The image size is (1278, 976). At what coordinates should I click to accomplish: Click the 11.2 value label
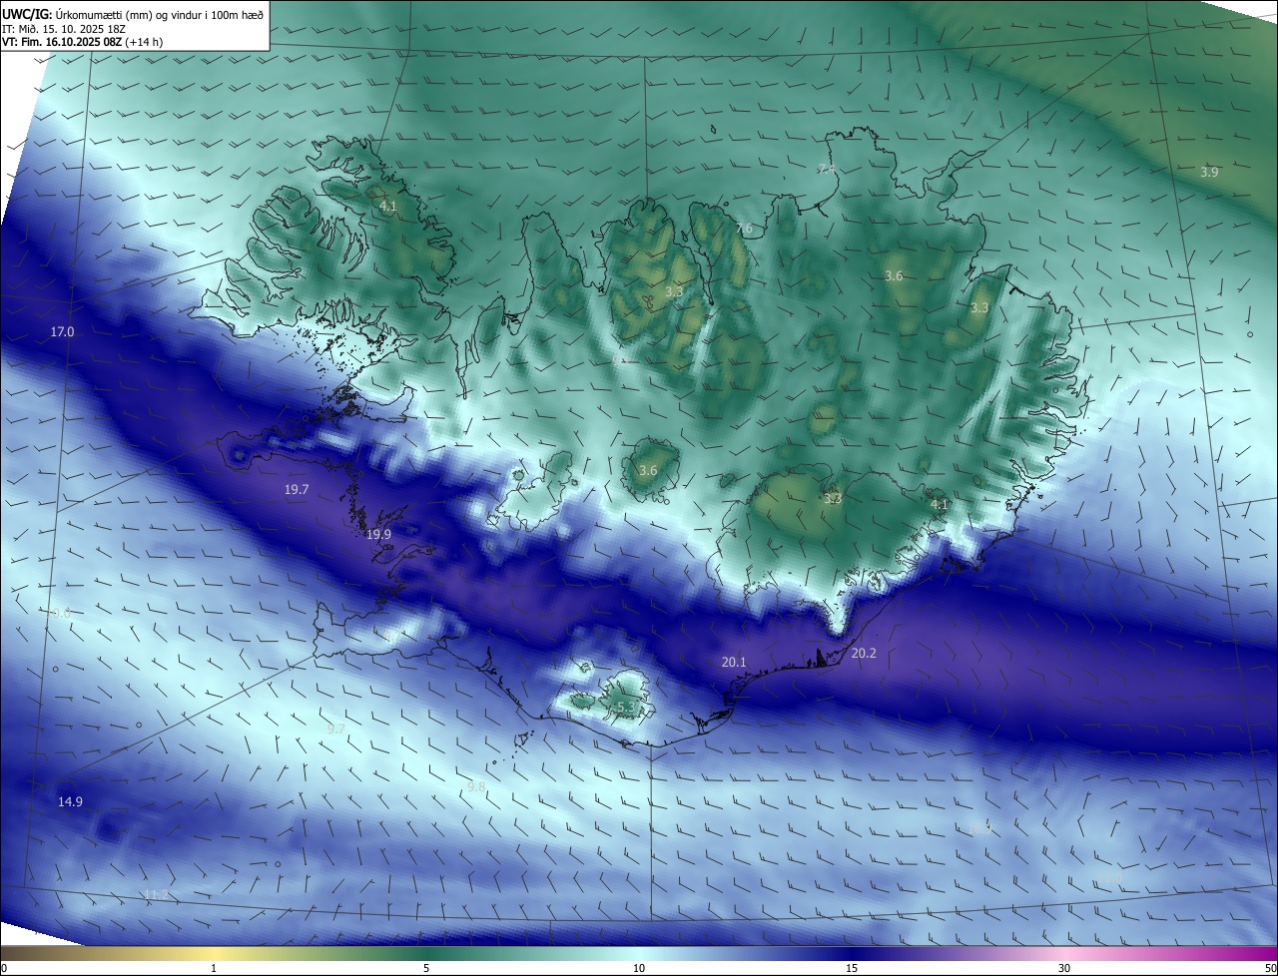(156, 894)
